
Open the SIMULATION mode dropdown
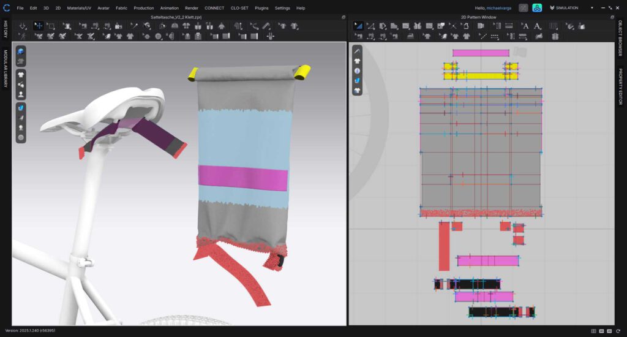[x=591, y=8]
